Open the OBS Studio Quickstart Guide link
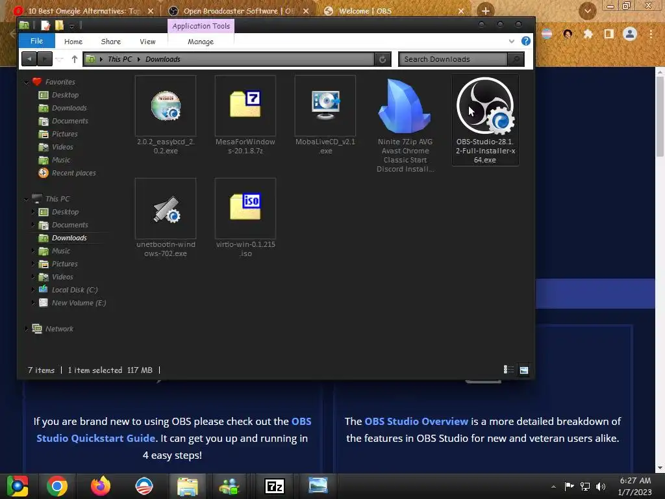The height and width of the screenshot is (499, 665). [x=174, y=430]
